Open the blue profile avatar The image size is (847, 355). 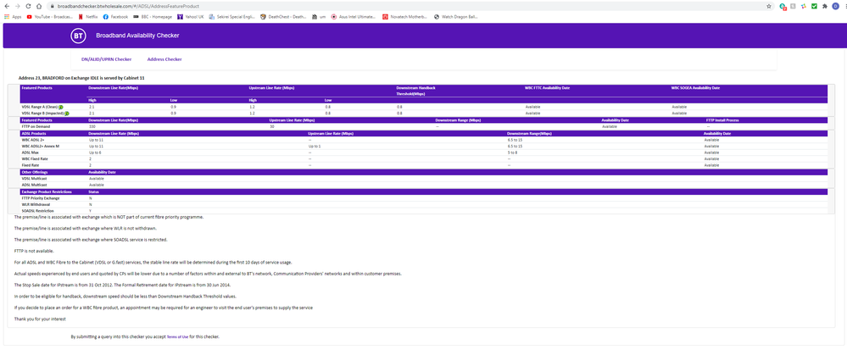[835, 7]
